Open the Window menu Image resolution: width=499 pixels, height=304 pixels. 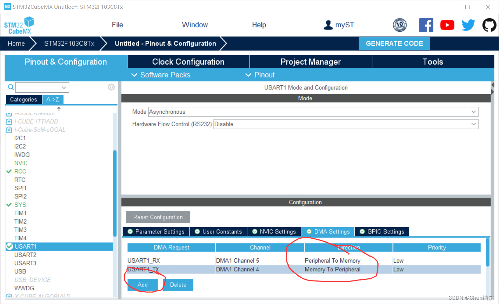195,25
